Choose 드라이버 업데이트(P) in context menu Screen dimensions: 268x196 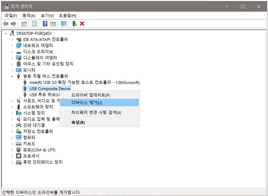(x=99, y=95)
